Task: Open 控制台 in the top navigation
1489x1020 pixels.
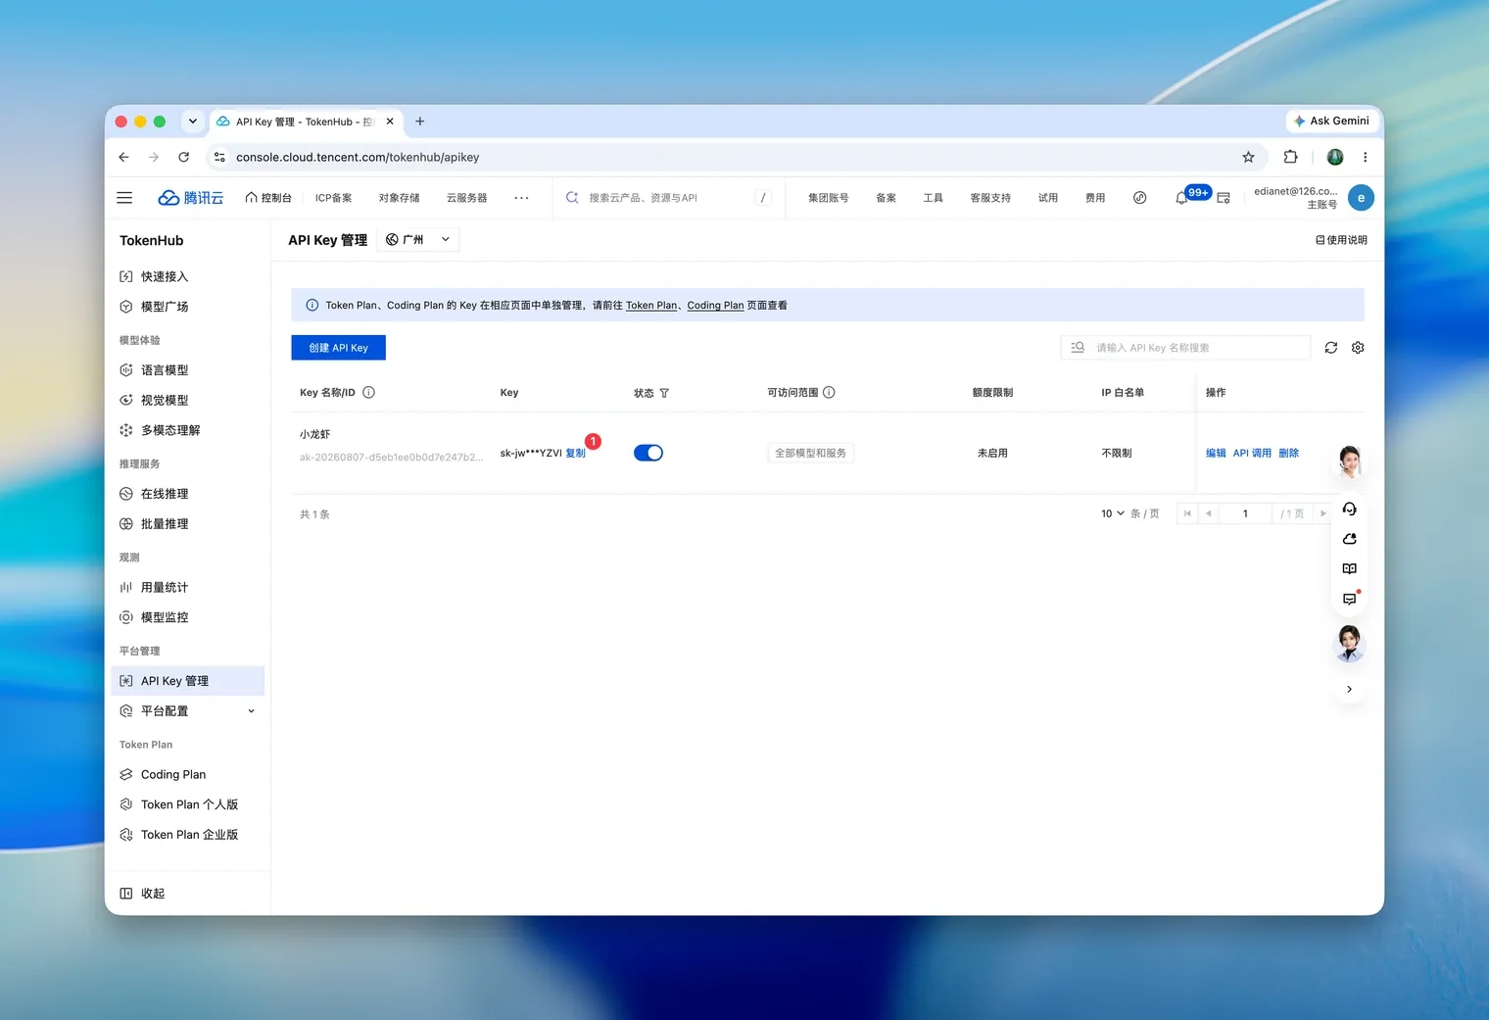Action: (268, 198)
